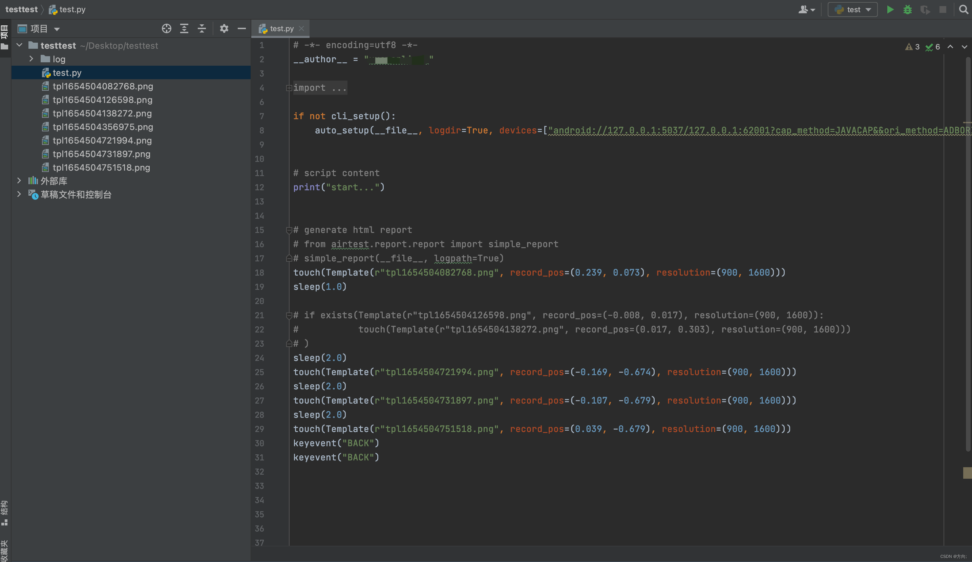The height and width of the screenshot is (562, 972).
Task: Hide the project tool window
Action: 241,28
